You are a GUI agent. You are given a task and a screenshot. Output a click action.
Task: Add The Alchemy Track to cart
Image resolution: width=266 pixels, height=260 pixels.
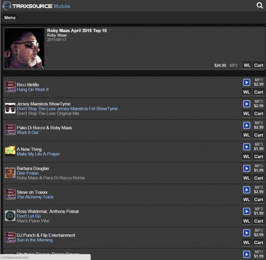tap(258, 200)
